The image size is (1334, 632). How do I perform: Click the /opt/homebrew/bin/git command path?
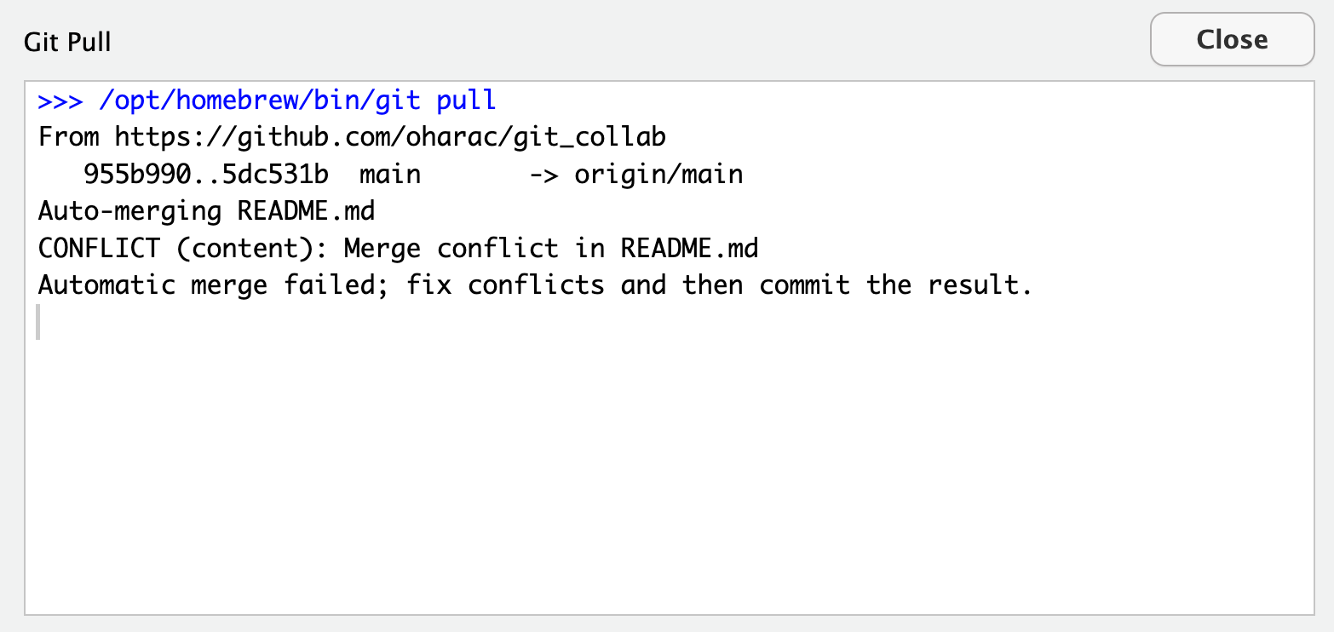click(x=260, y=101)
